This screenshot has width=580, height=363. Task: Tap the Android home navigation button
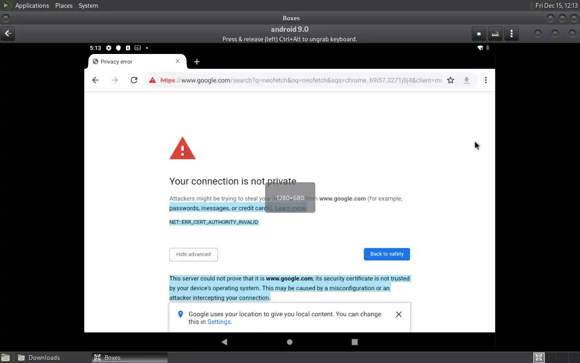click(x=290, y=342)
